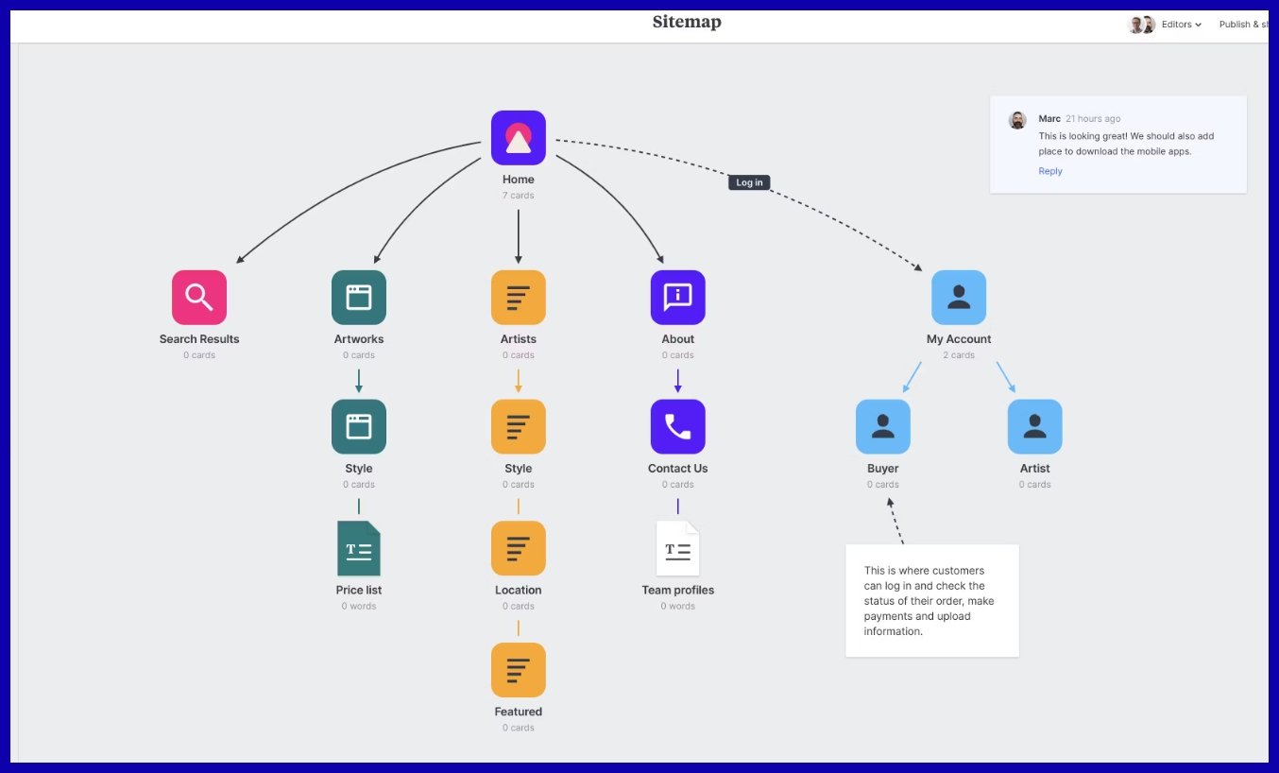Open the Price list document icon
Viewport: 1279px width, 773px height.
[x=359, y=549]
